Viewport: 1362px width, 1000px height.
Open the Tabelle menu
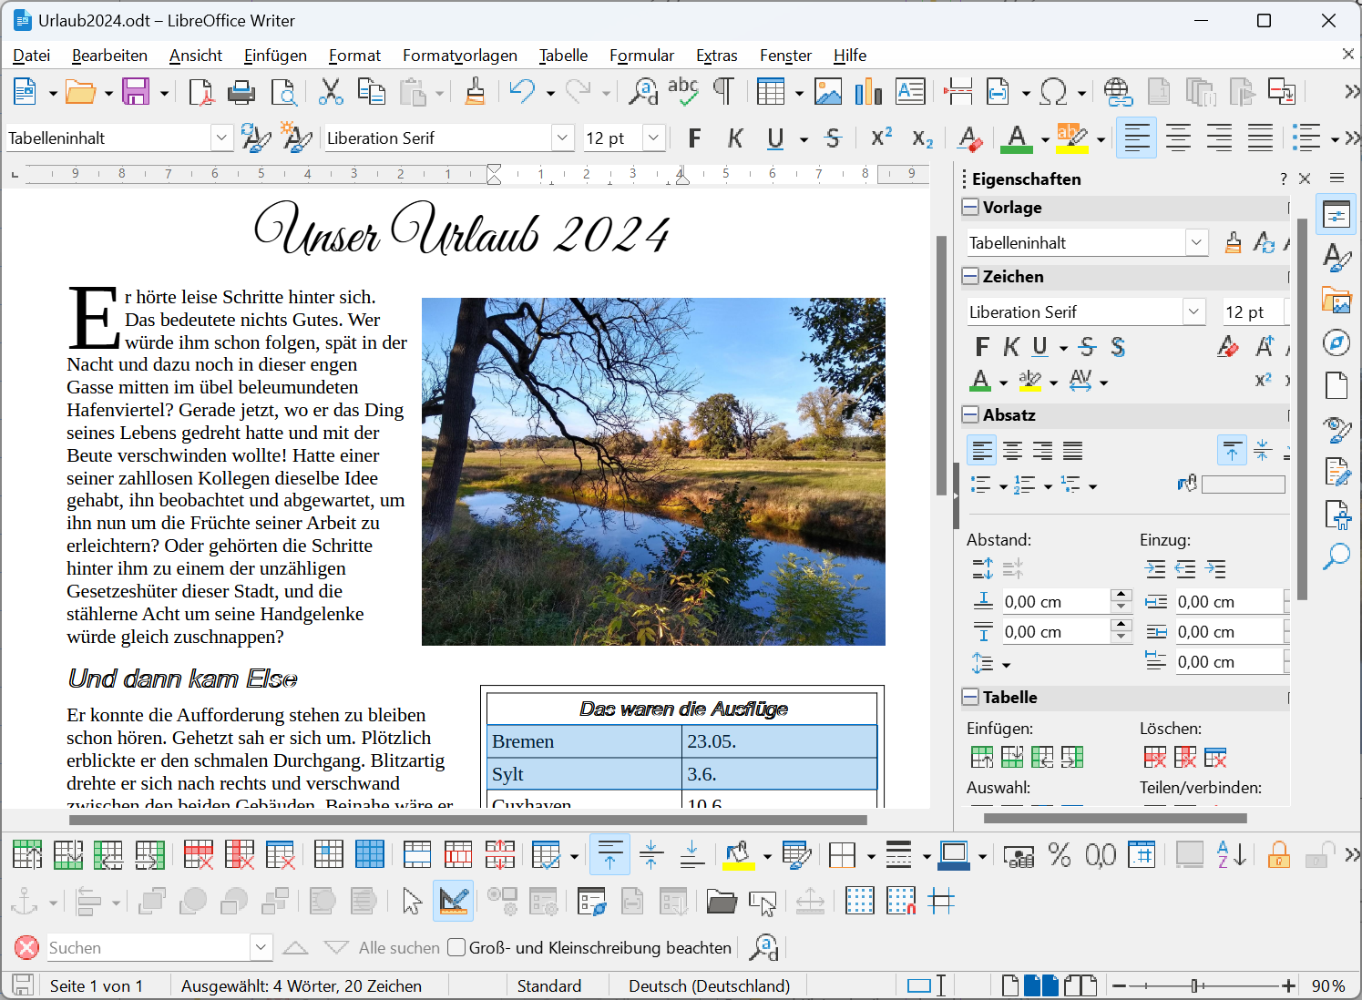563,56
